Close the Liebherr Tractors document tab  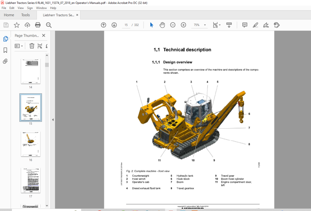pos(77,15)
